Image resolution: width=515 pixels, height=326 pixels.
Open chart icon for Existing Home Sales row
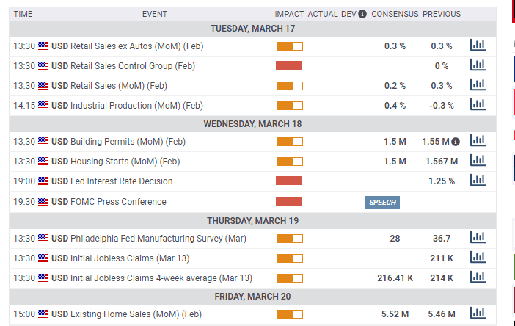click(x=478, y=314)
